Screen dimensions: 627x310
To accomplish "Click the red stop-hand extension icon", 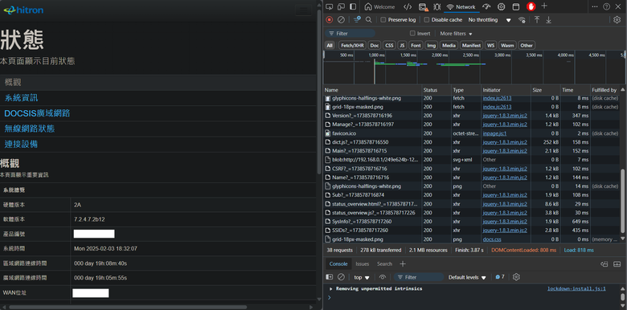I will pos(531,6).
